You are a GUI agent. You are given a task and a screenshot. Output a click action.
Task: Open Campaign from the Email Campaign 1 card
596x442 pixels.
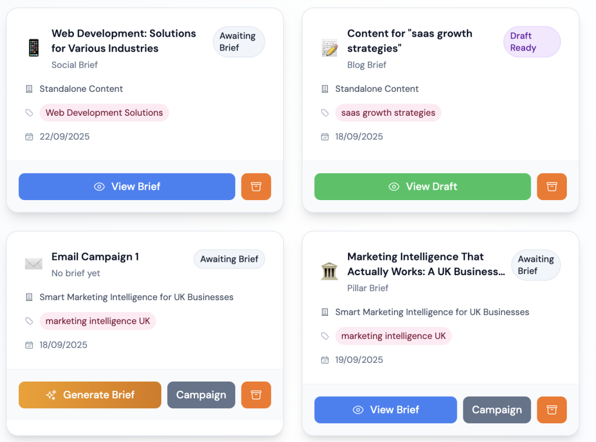(x=201, y=394)
